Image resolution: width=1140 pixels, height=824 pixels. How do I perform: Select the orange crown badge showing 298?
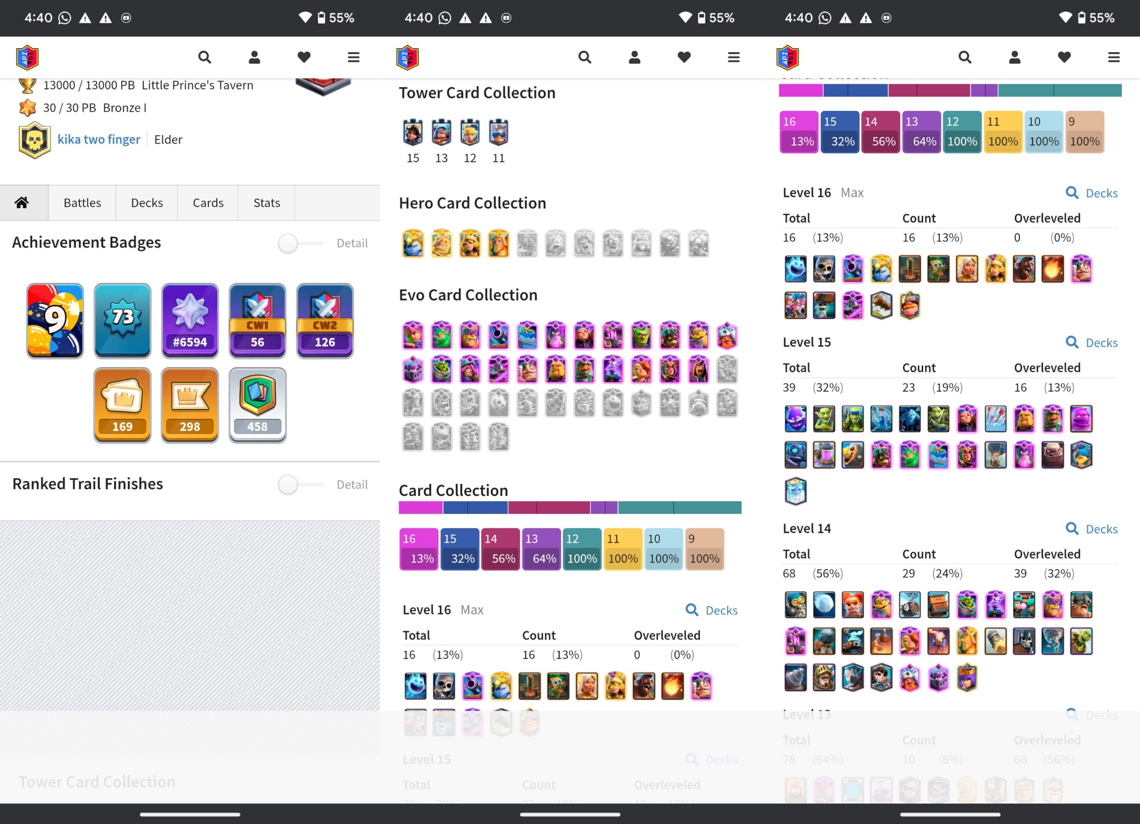pos(190,405)
